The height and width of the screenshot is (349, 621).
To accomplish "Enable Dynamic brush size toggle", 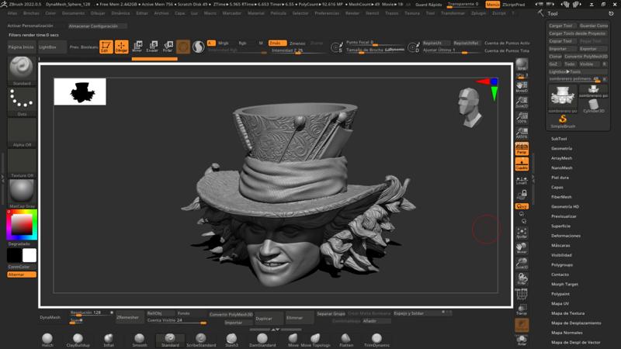I will click(x=395, y=50).
